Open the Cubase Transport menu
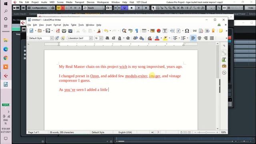The height and width of the screenshot is (144, 256). pos(80,2)
